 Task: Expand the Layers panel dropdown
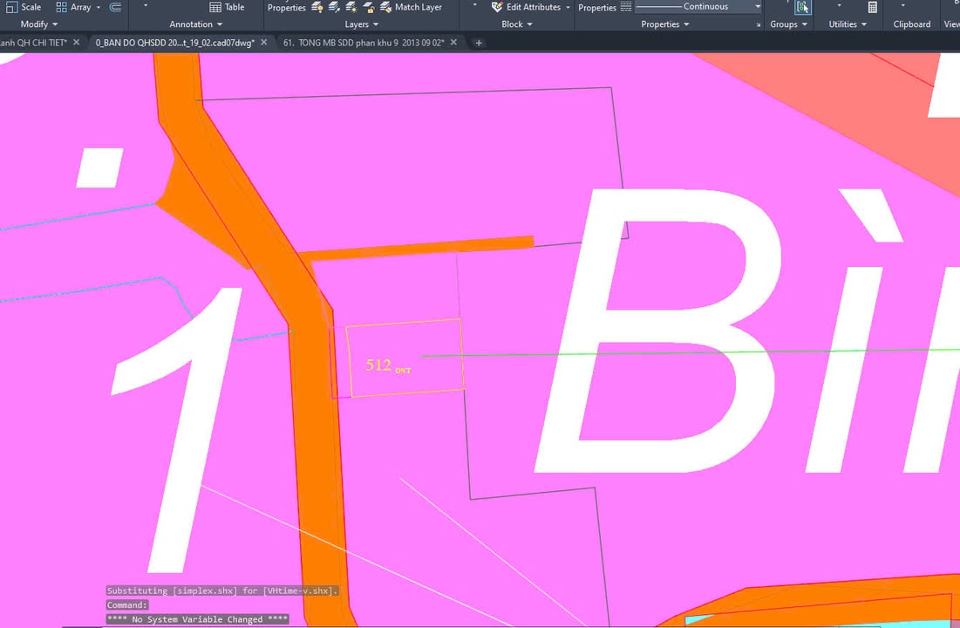(x=362, y=24)
